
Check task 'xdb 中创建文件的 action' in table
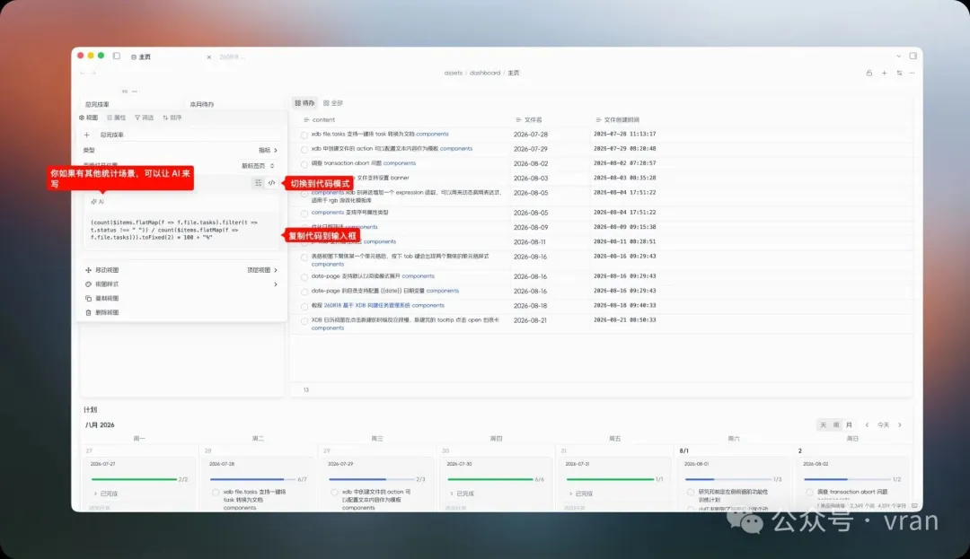point(304,150)
